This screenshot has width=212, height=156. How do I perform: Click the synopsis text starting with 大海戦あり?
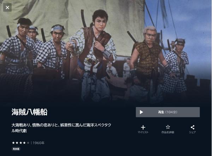point(61,128)
